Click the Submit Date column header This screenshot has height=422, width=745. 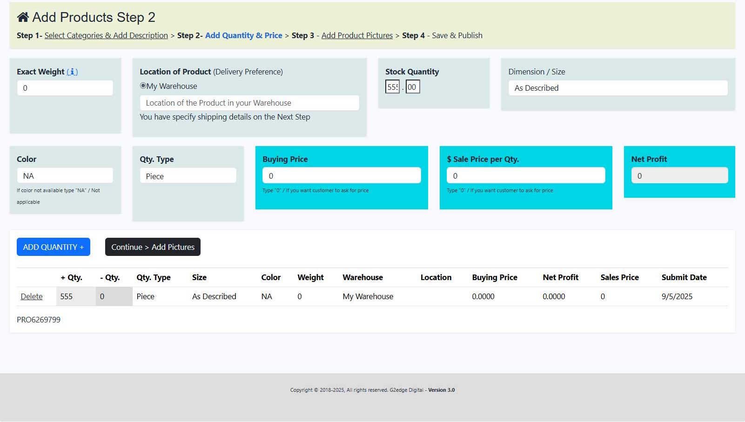684,277
